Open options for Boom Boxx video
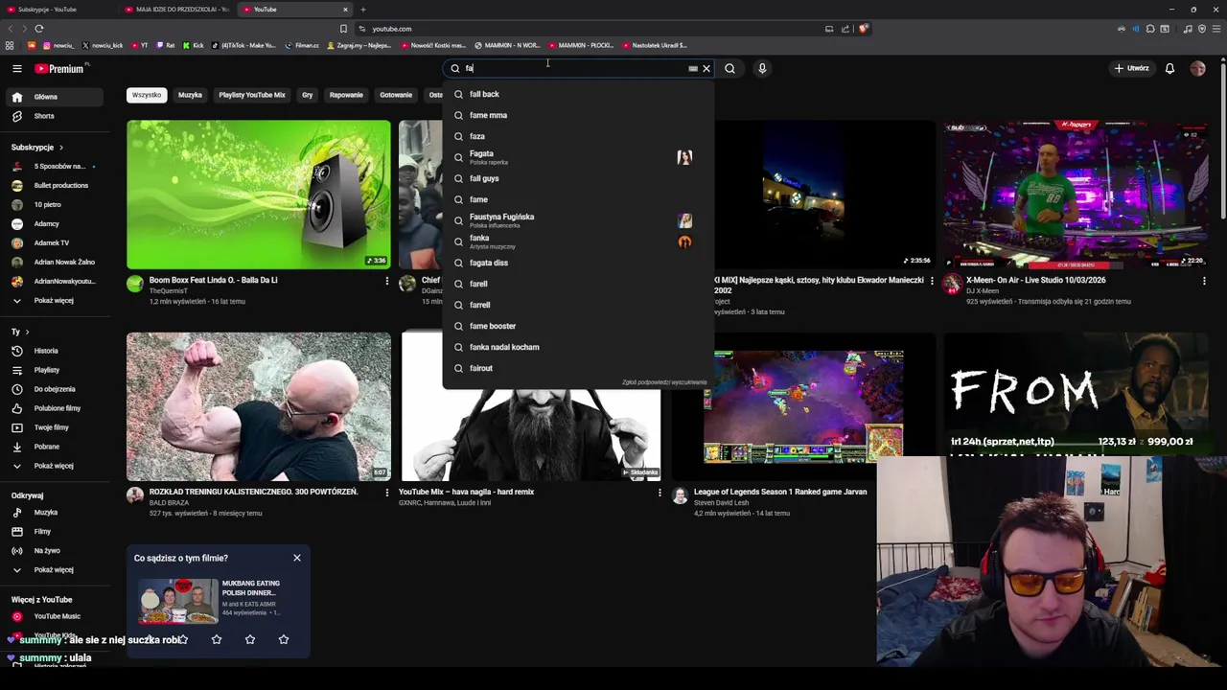 click(x=387, y=281)
